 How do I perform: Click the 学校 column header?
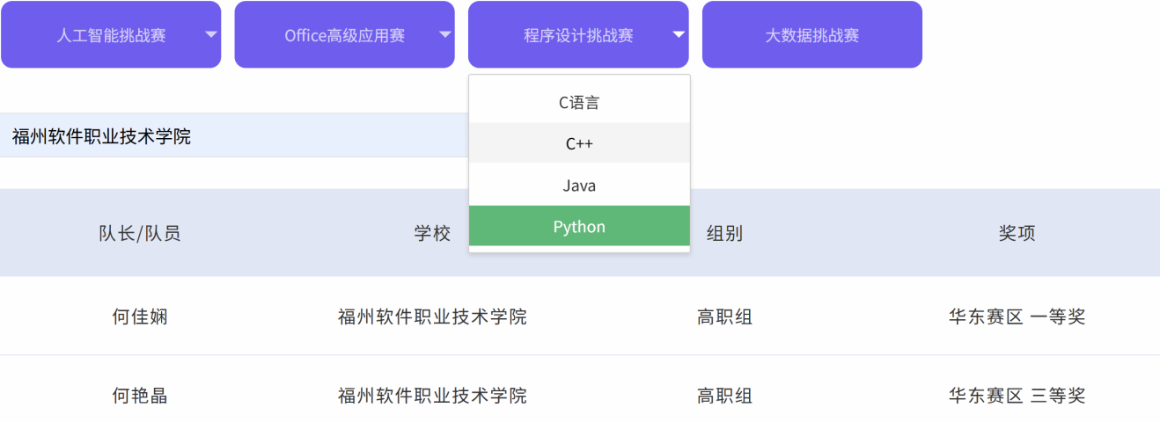[432, 233]
